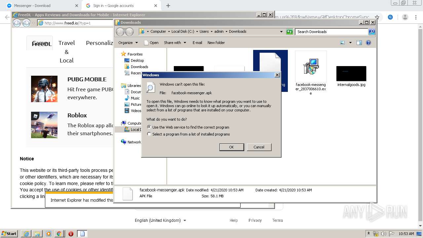Show the preview pane icon

click(x=359, y=43)
